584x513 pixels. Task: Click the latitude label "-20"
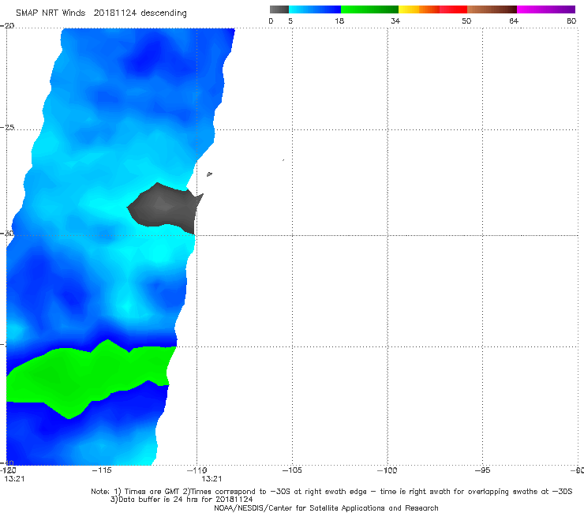(7, 25)
